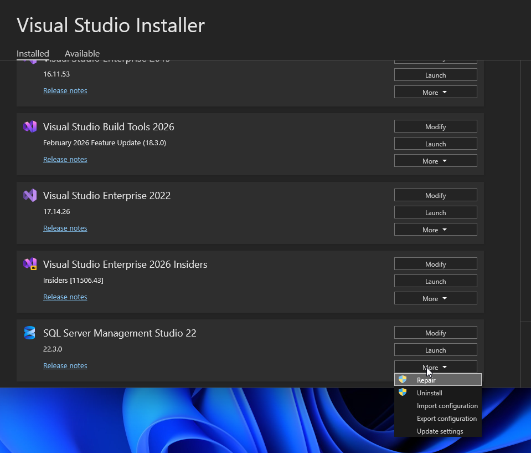Switch to the Available tab

pyautogui.click(x=83, y=54)
